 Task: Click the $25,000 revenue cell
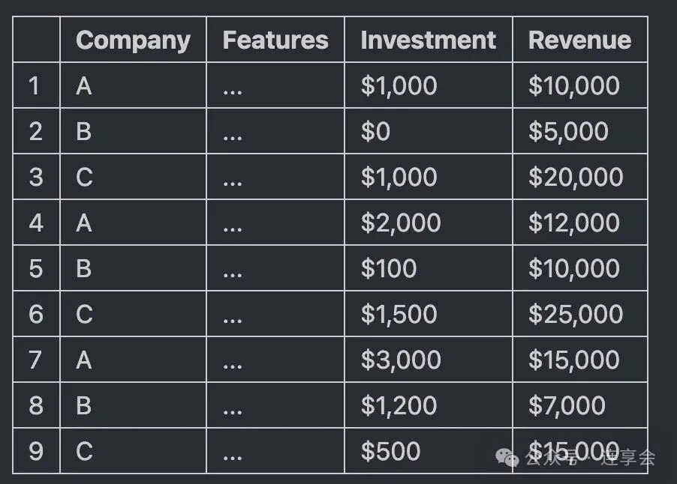(x=580, y=314)
